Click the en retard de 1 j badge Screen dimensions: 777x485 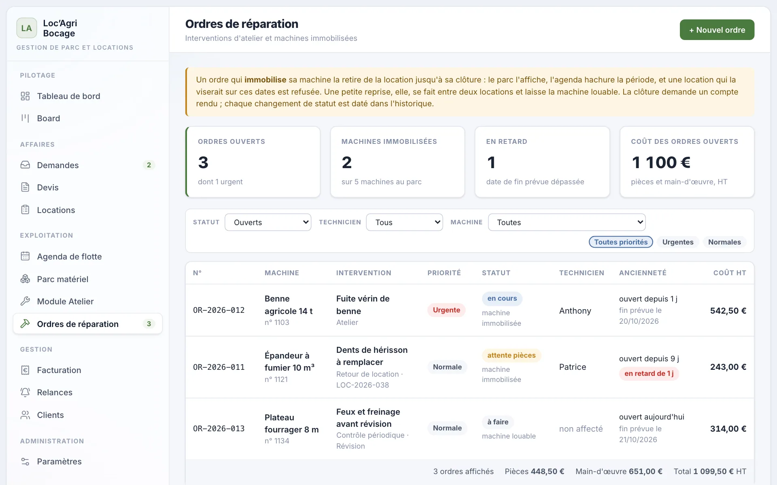pyautogui.click(x=649, y=373)
